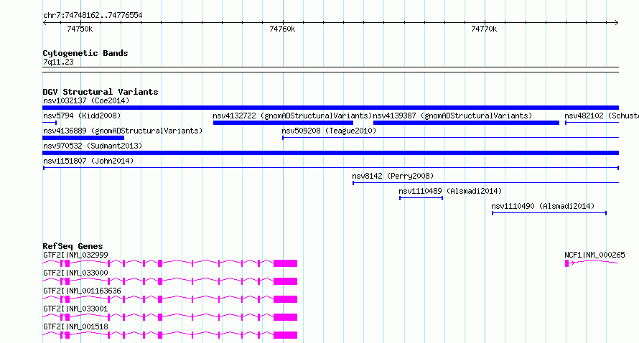Click last exon block of GTF2I NM_033000

point(285,281)
